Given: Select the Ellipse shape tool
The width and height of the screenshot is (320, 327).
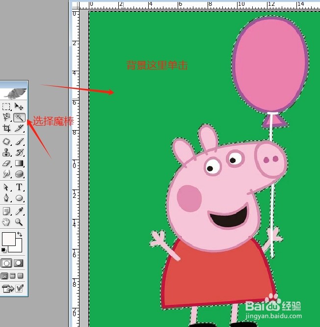Looking at the screenshot, I should coord(19,198).
